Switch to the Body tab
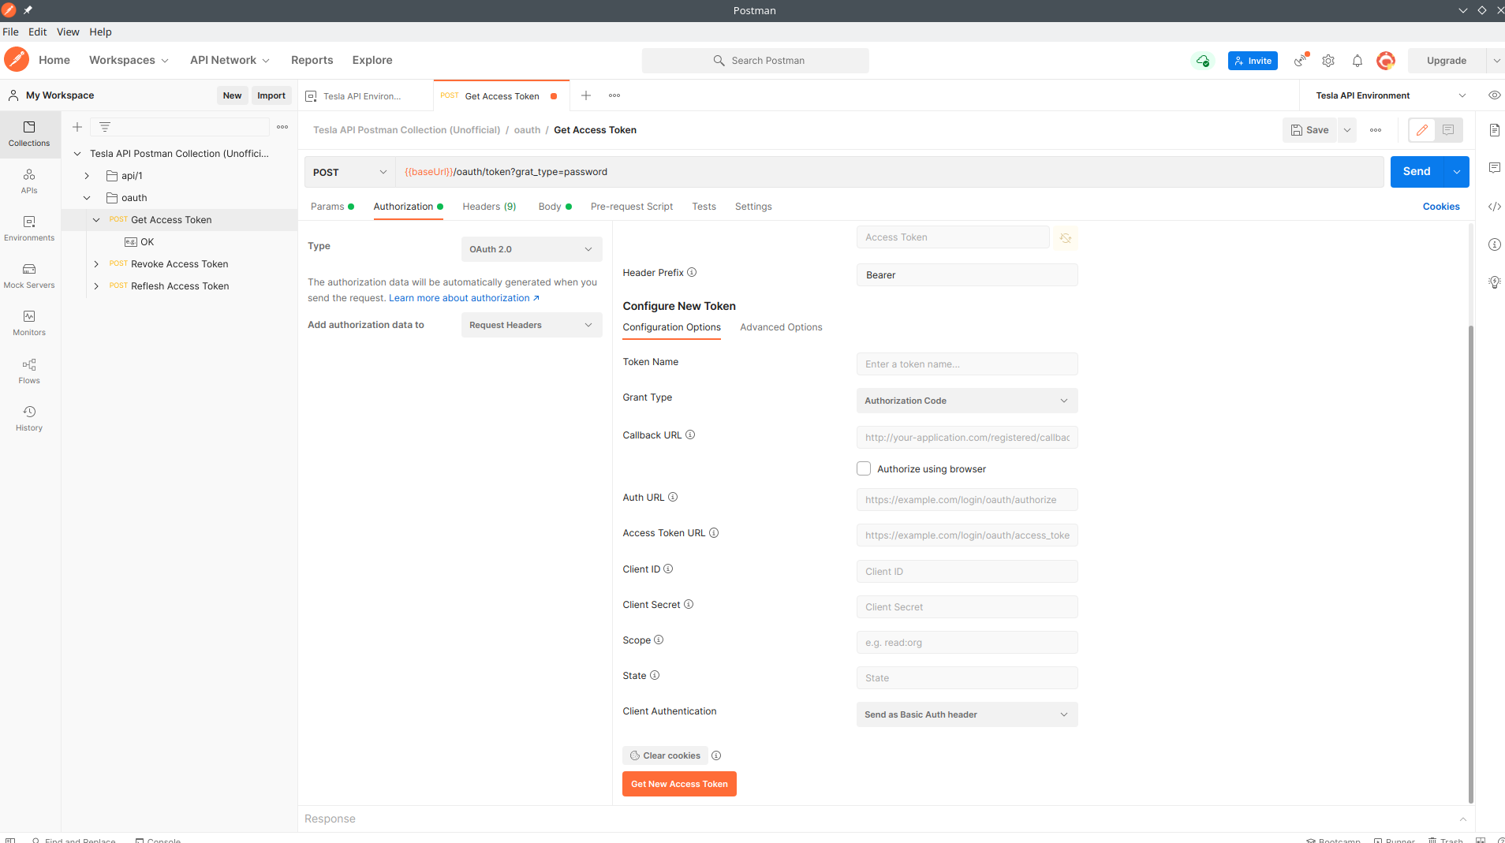The image size is (1505, 843). pyautogui.click(x=555, y=207)
